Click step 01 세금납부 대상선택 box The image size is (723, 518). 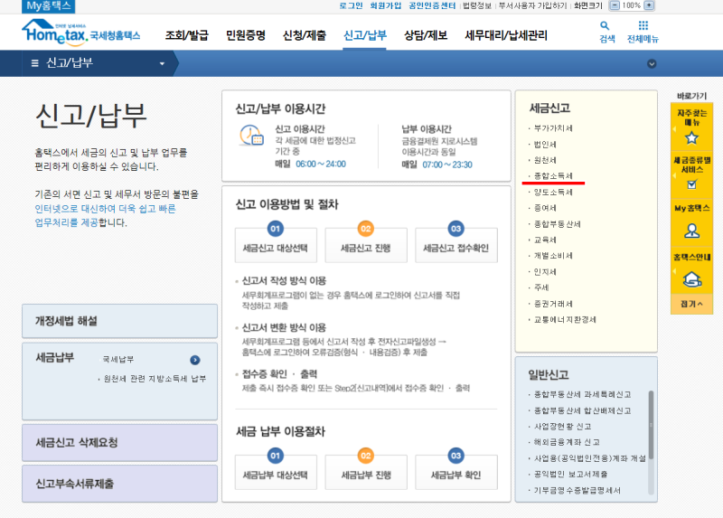[x=276, y=472]
